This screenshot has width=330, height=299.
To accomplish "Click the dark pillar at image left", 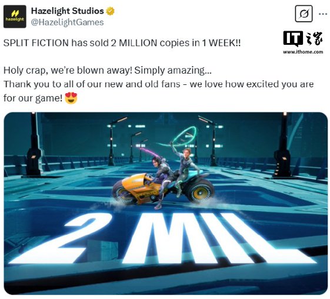I will (34, 144).
